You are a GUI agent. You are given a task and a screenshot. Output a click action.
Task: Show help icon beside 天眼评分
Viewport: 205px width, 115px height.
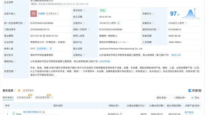click(153, 14)
